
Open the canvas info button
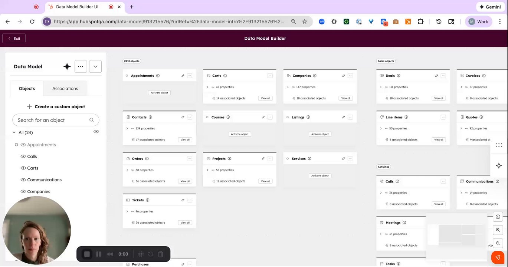(x=498, y=217)
